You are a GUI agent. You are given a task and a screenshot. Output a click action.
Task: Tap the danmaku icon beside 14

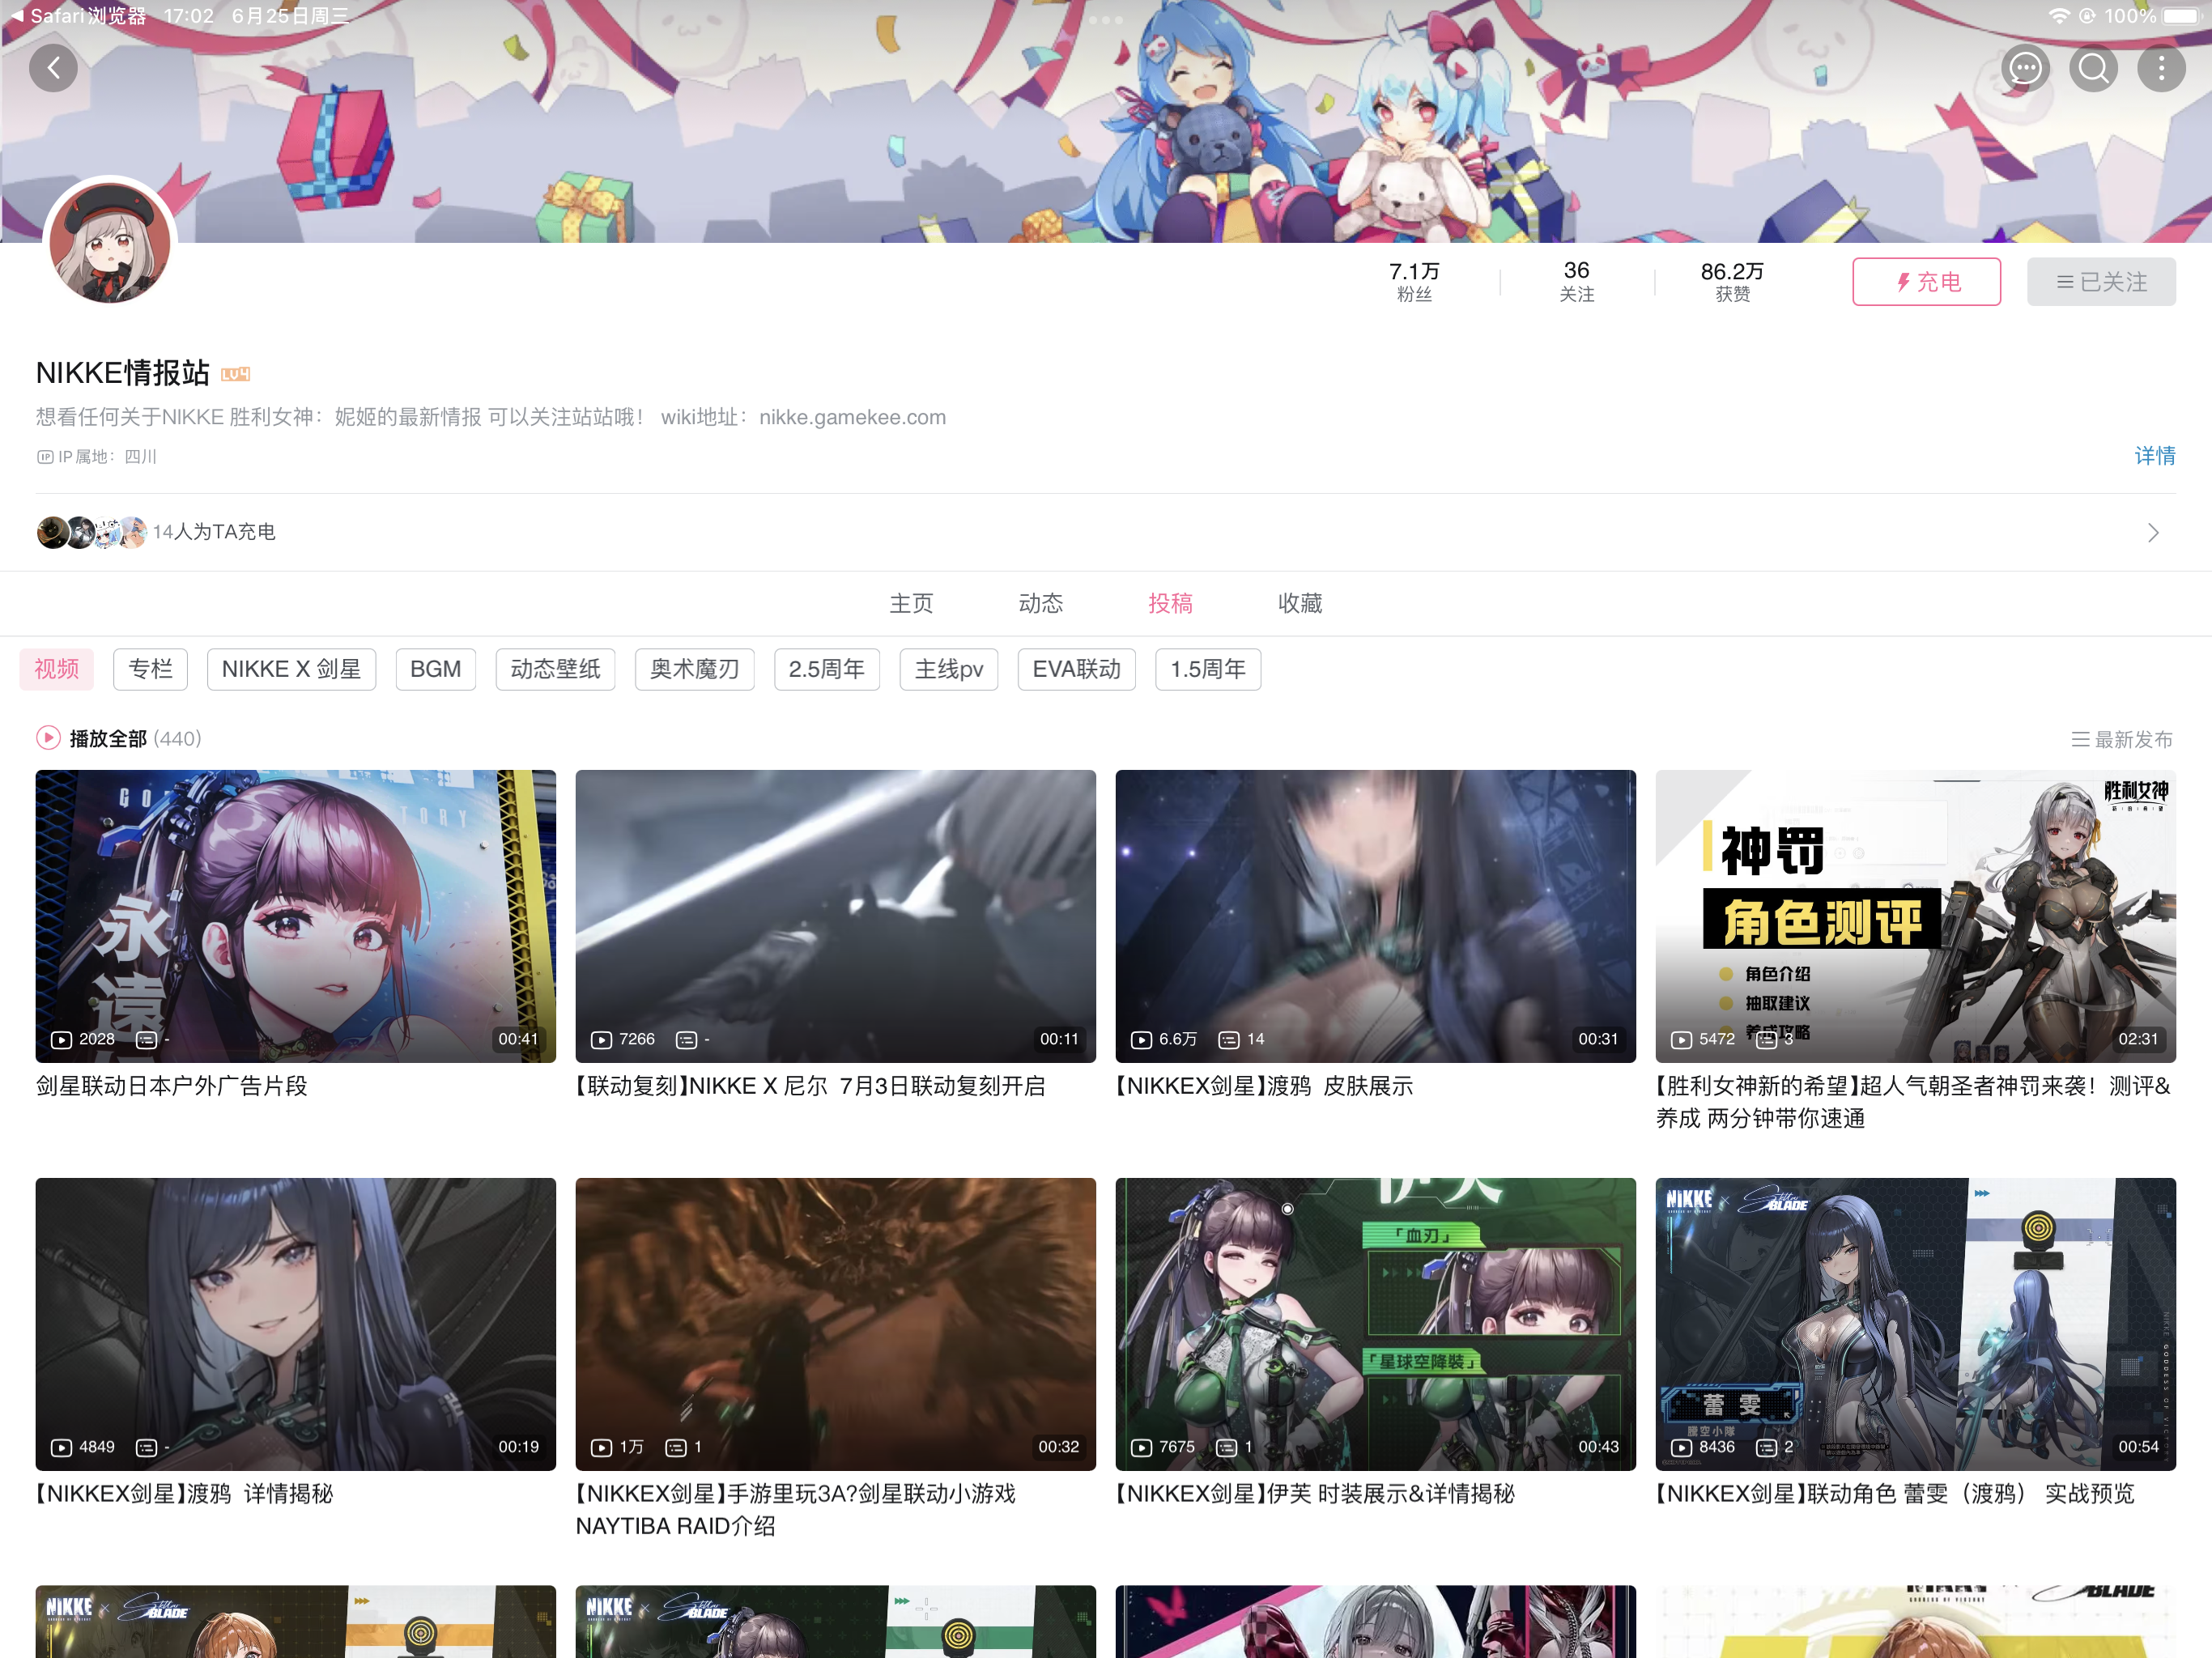pos(1229,1040)
